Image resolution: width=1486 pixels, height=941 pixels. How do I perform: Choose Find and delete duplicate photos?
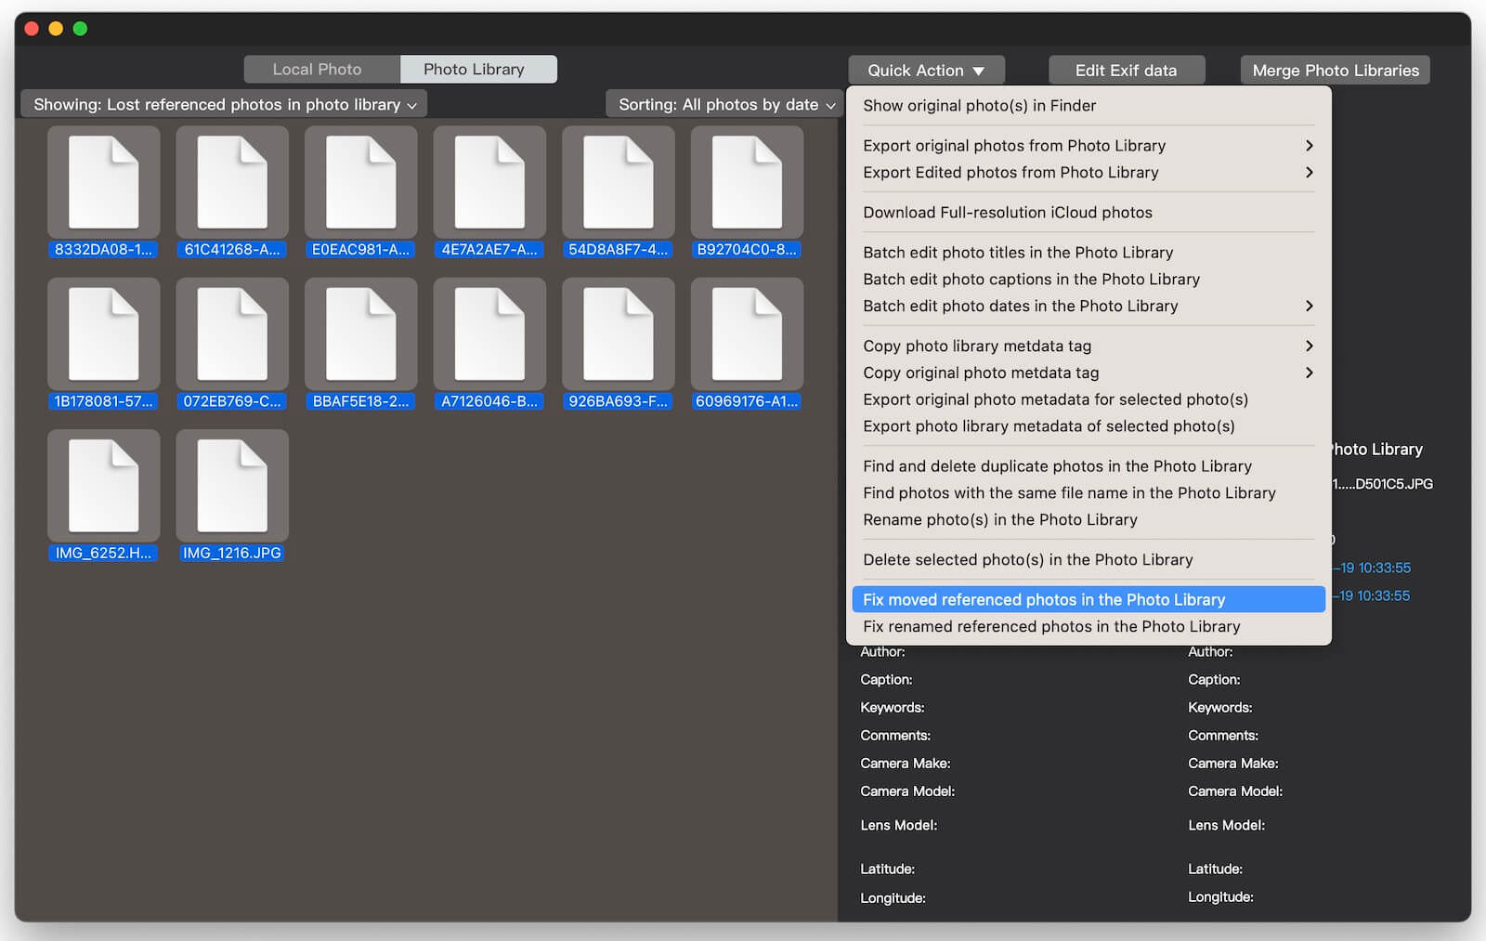tap(1088, 467)
